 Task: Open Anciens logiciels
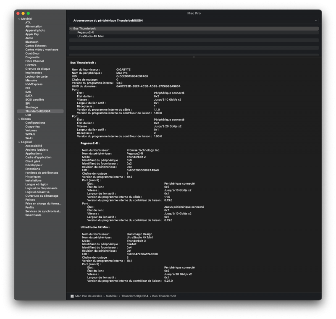(x=37, y=150)
